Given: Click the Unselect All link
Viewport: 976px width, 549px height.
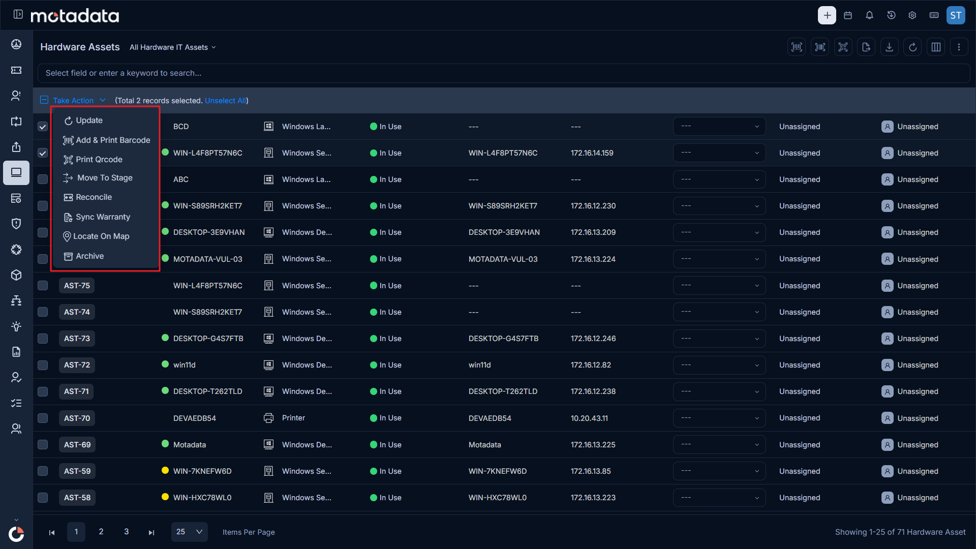Looking at the screenshot, I should pos(225,101).
